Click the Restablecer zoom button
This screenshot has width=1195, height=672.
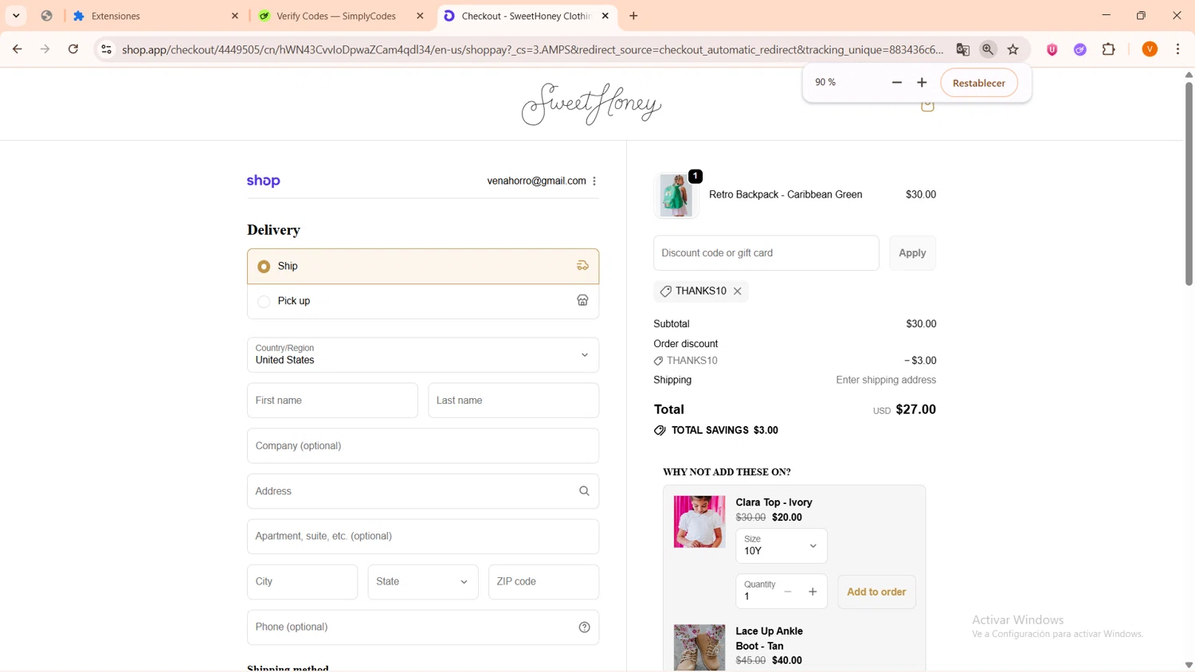click(979, 83)
